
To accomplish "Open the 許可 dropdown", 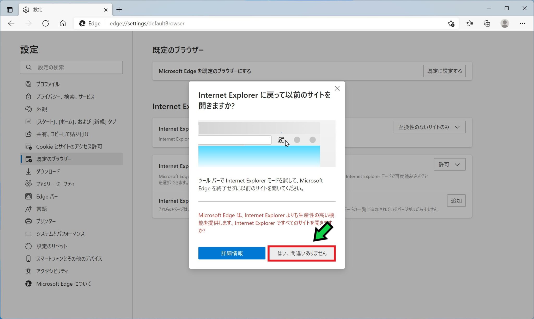I will pos(449,164).
